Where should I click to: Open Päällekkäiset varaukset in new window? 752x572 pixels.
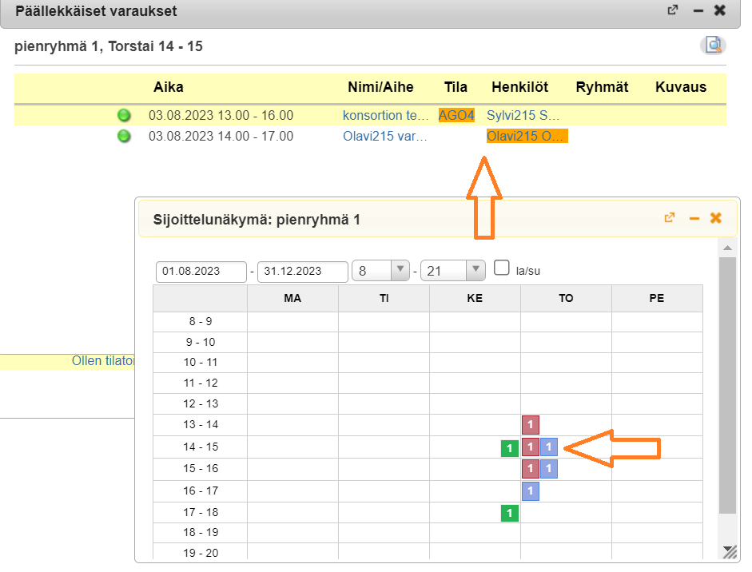click(x=673, y=10)
